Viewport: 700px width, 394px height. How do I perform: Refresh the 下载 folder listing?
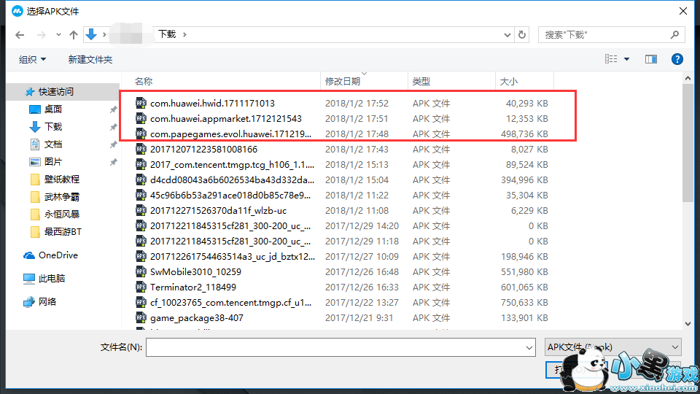522,35
